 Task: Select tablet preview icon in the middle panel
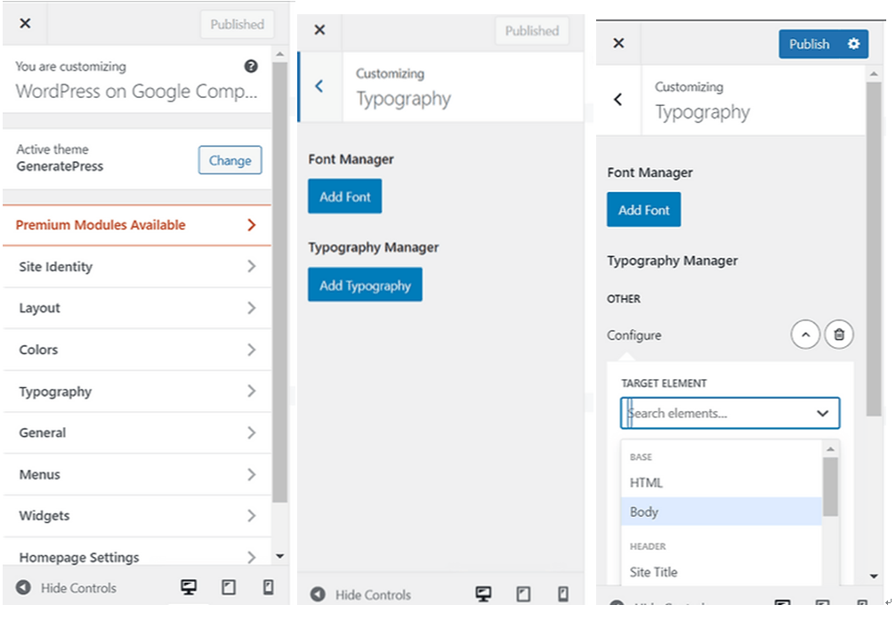click(523, 594)
